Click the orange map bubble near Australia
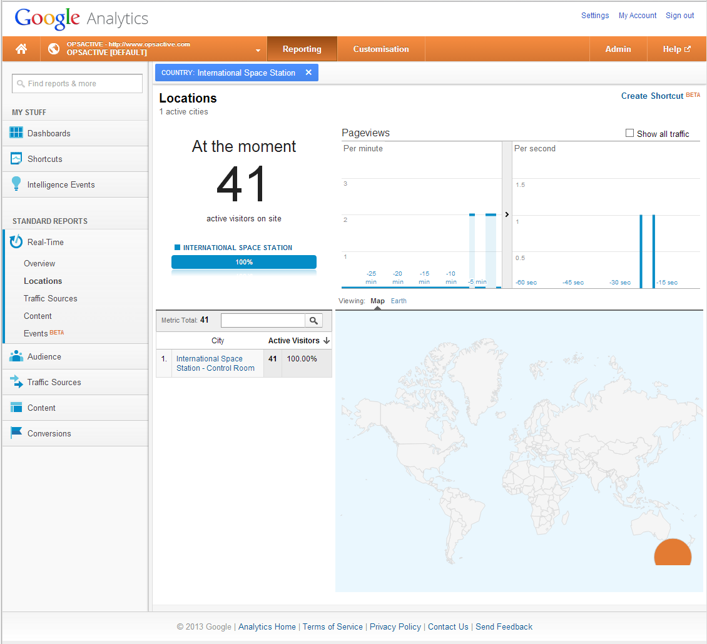 coord(673,552)
